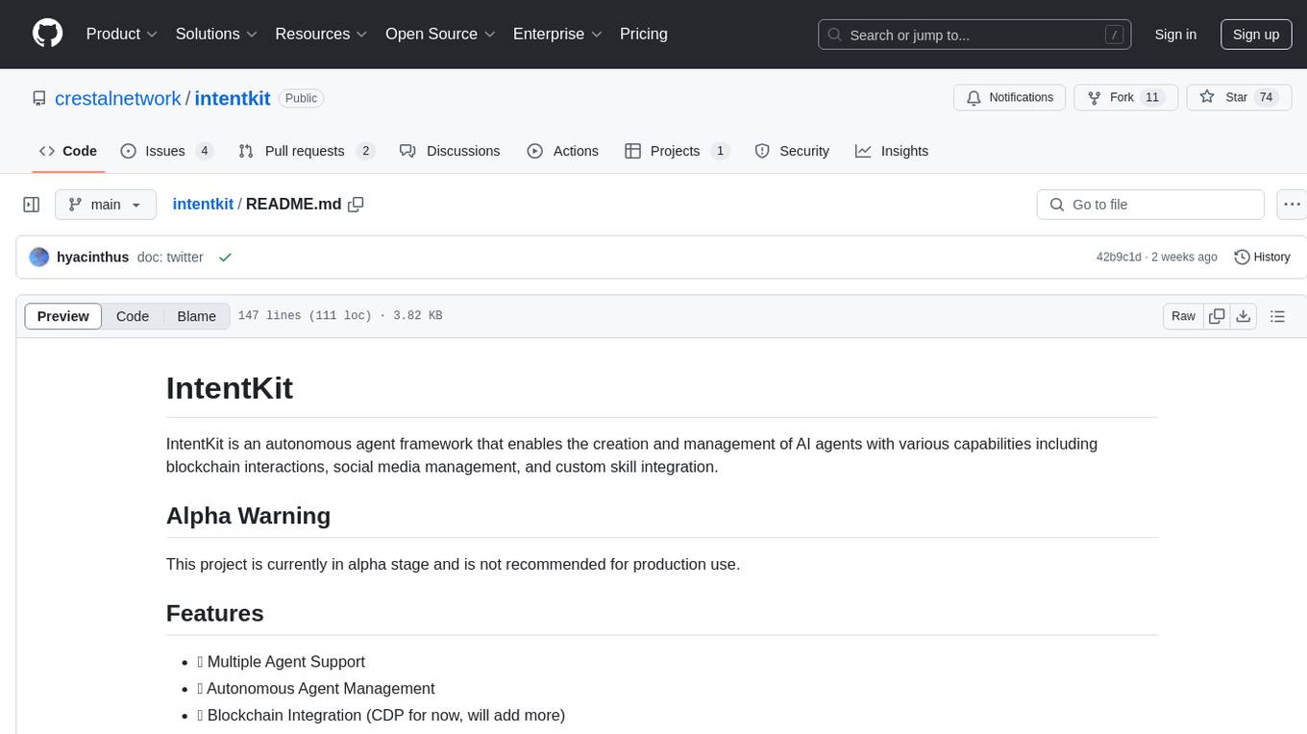Click the 147 lines file info text
Viewport: 1307px width, 734px height.
(x=340, y=316)
